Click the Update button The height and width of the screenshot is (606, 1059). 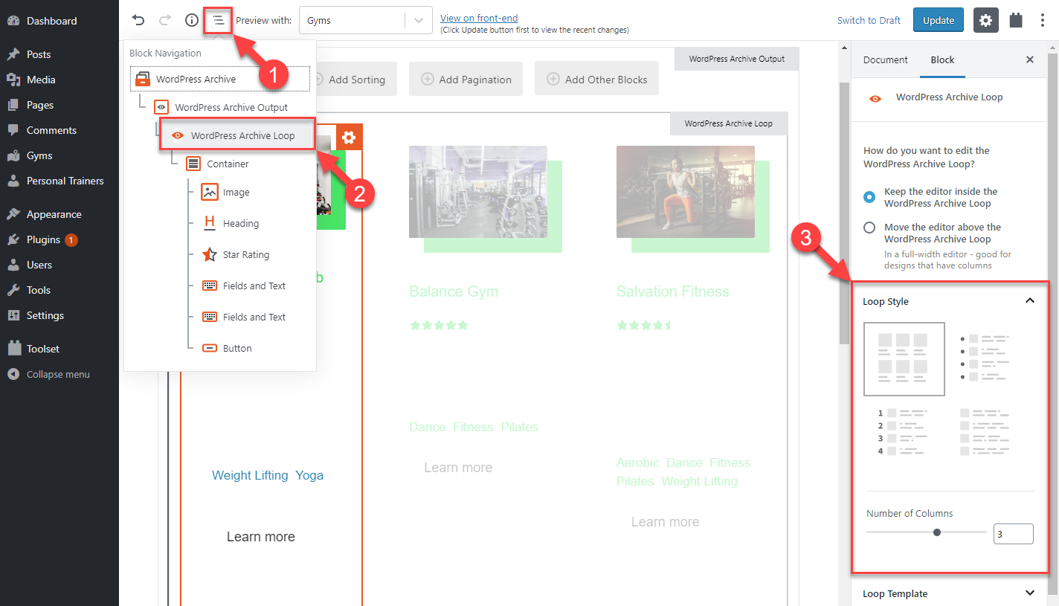click(x=939, y=20)
